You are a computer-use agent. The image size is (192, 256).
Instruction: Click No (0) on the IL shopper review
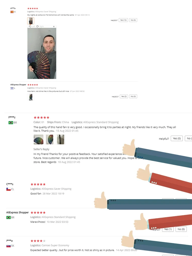pos(133,96)
